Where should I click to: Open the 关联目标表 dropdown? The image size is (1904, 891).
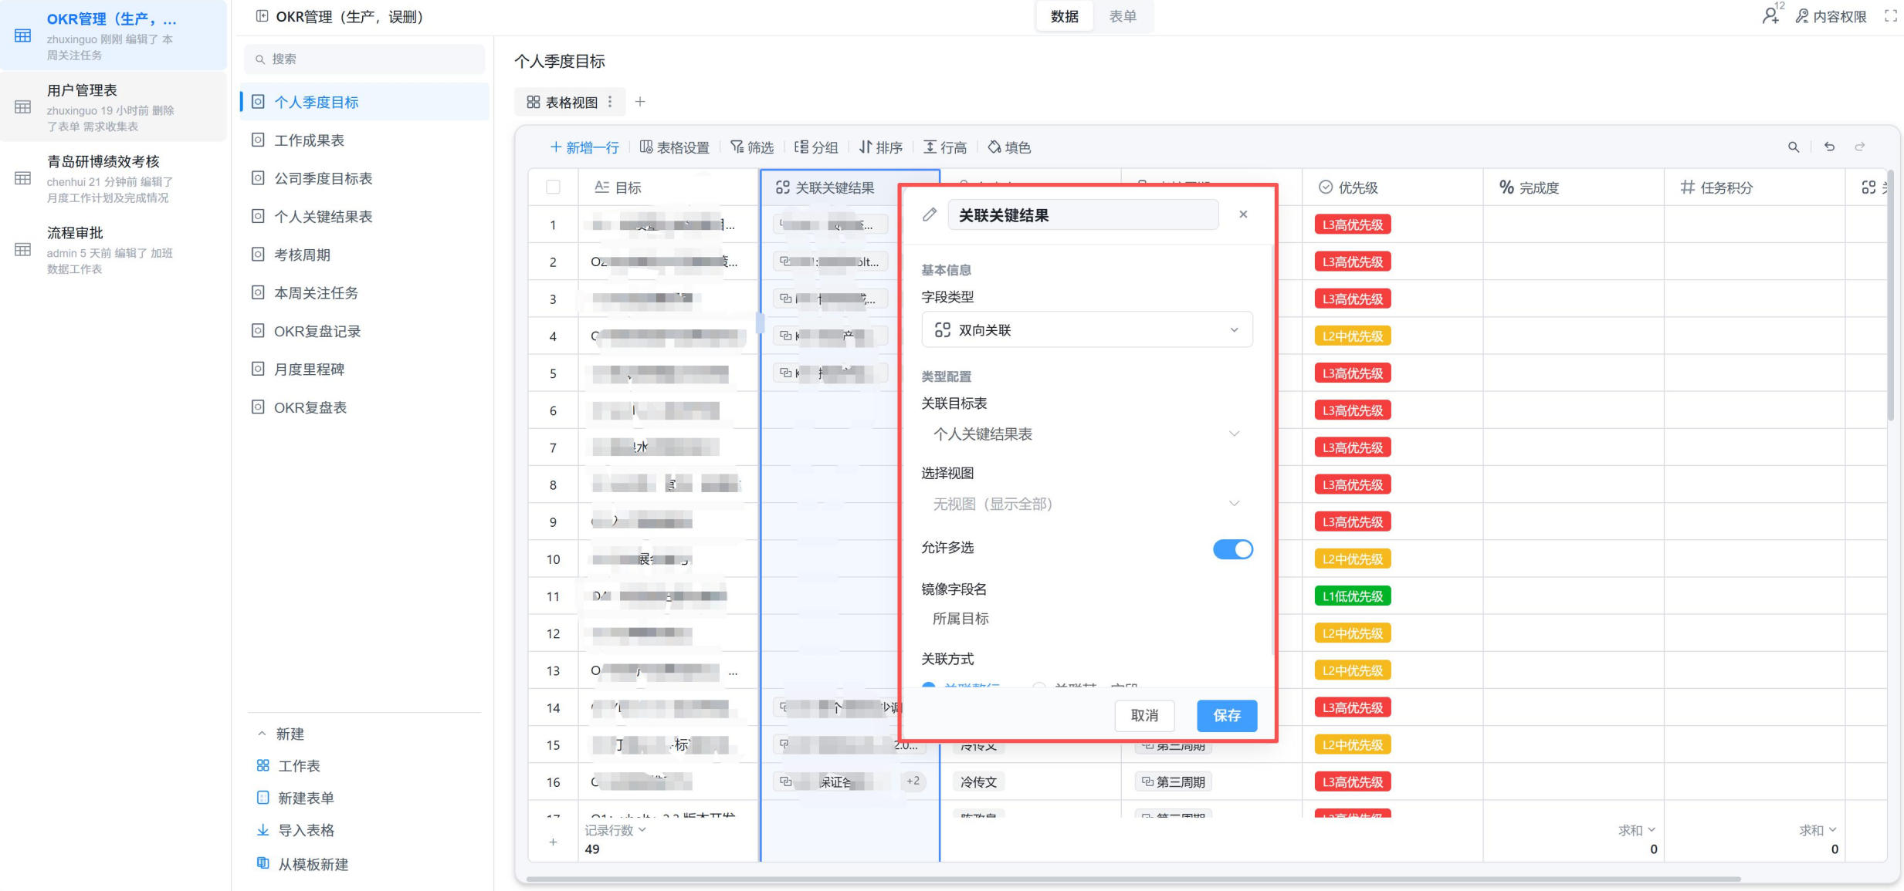tap(1086, 434)
